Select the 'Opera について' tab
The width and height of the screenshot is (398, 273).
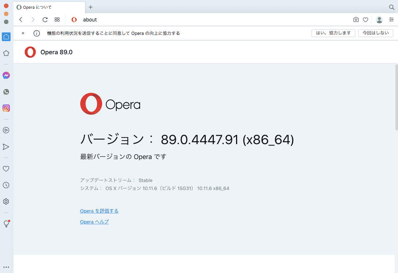coord(49,7)
